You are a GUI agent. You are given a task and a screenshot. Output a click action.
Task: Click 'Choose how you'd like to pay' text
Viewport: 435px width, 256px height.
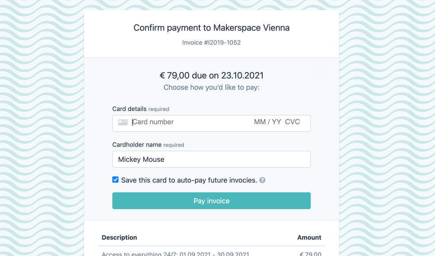pyautogui.click(x=211, y=88)
